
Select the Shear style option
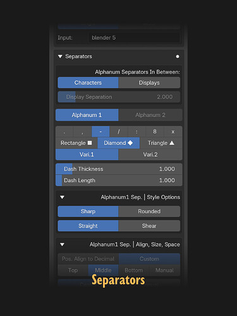click(149, 226)
